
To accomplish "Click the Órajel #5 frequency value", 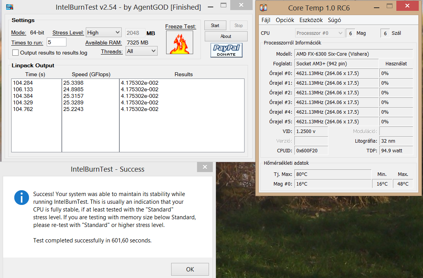I will [336, 122].
